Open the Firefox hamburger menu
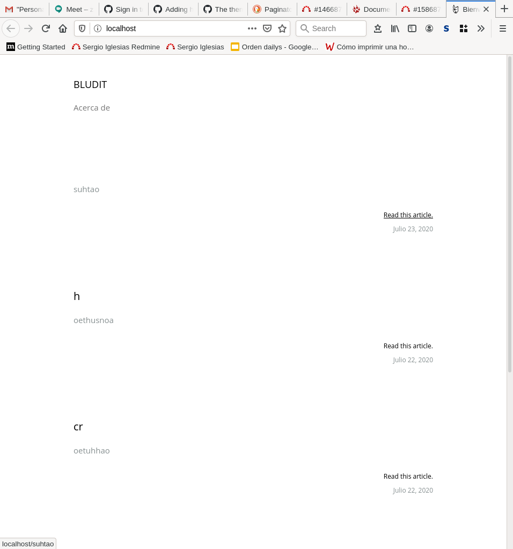 click(x=502, y=28)
